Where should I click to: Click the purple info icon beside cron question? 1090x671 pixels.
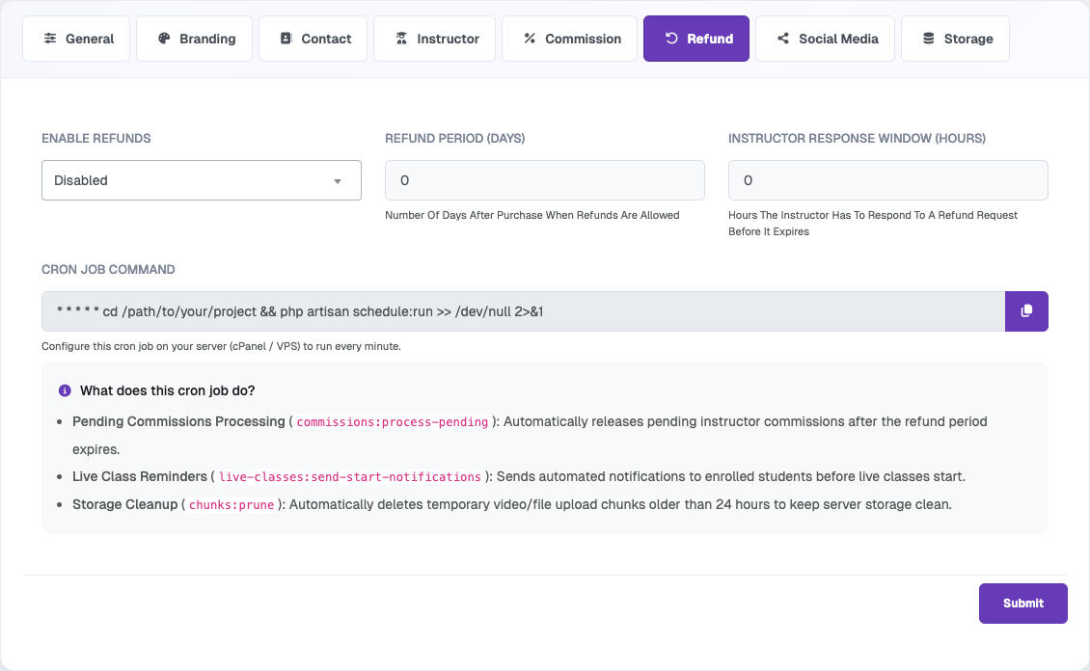[x=65, y=390]
